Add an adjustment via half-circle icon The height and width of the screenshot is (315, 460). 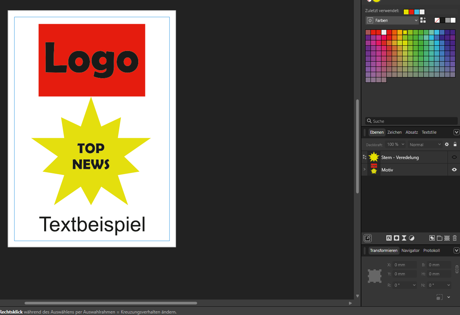pyautogui.click(x=412, y=238)
